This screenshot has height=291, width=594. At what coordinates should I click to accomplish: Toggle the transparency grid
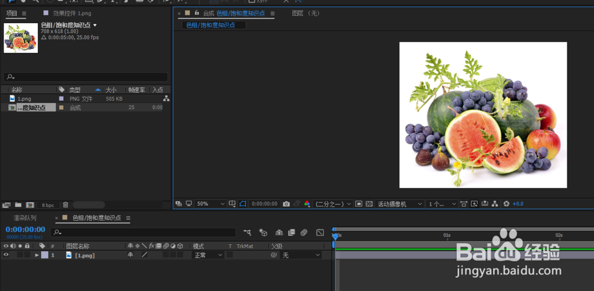tap(369, 204)
